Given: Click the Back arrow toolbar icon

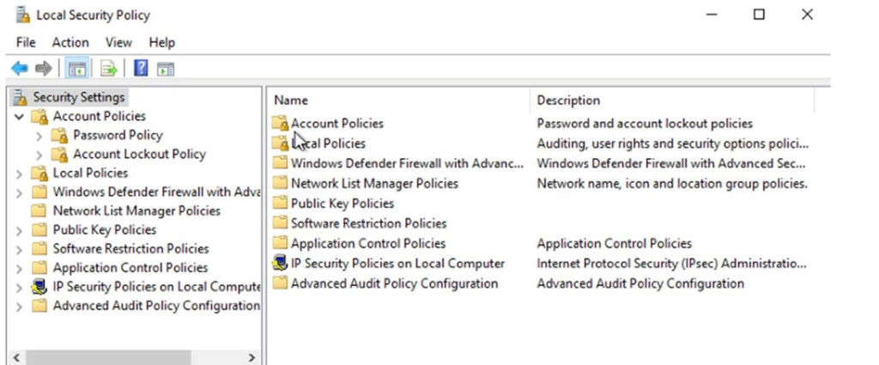Looking at the screenshot, I should [x=20, y=69].
